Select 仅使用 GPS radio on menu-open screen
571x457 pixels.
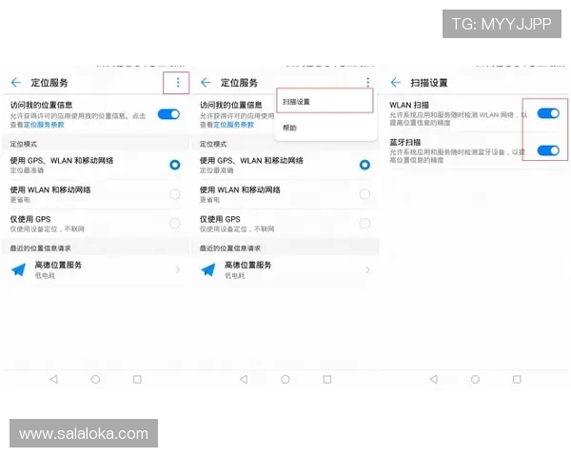(364, 224)
